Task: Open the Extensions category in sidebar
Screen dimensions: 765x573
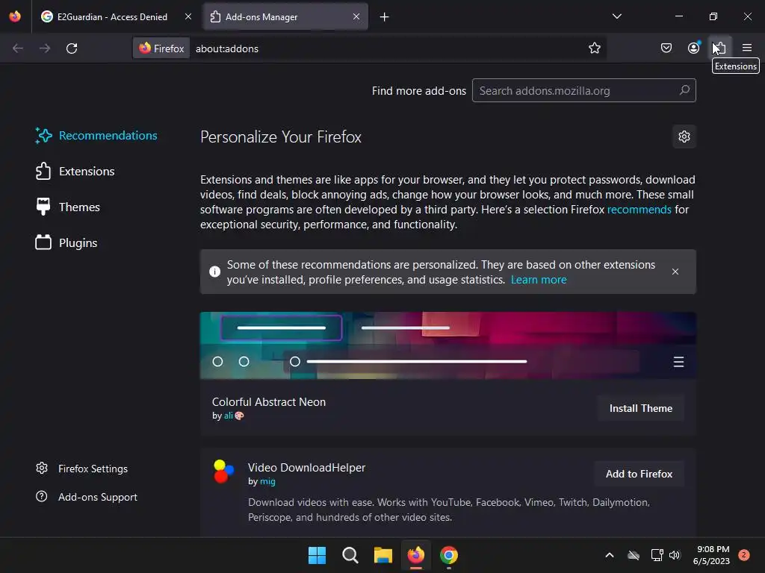Action: pyautogui.click(x=75, y=172)
